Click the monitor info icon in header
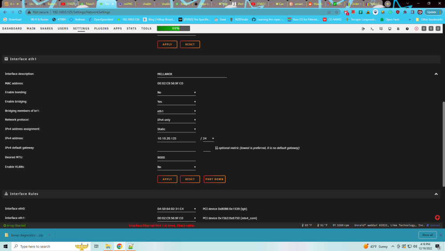The height and width of the screenshot is (251, 445). (390, 29)
